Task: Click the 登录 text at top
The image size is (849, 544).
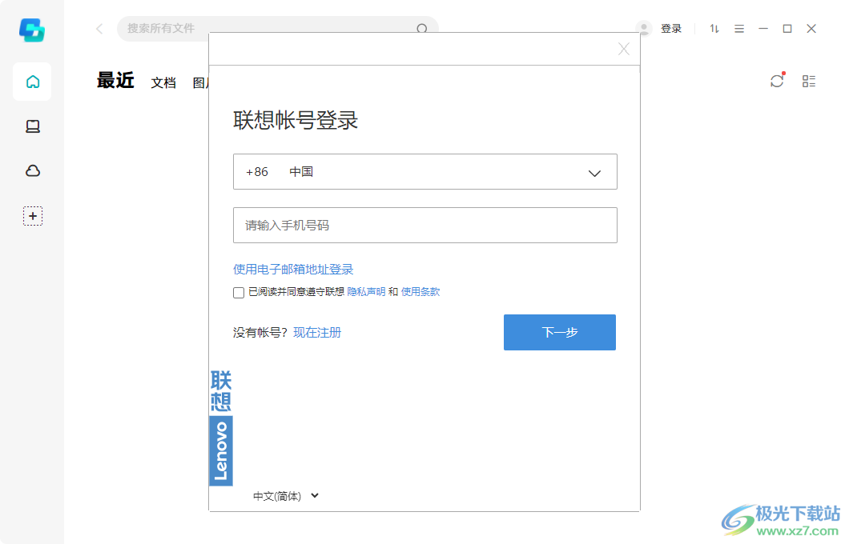Action: pos(671,29)
